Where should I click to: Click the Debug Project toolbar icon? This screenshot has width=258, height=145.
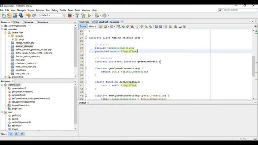(97, 15)
